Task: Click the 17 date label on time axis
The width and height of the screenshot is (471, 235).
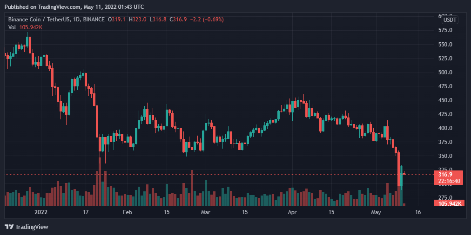Action: [x=86, y=212]
